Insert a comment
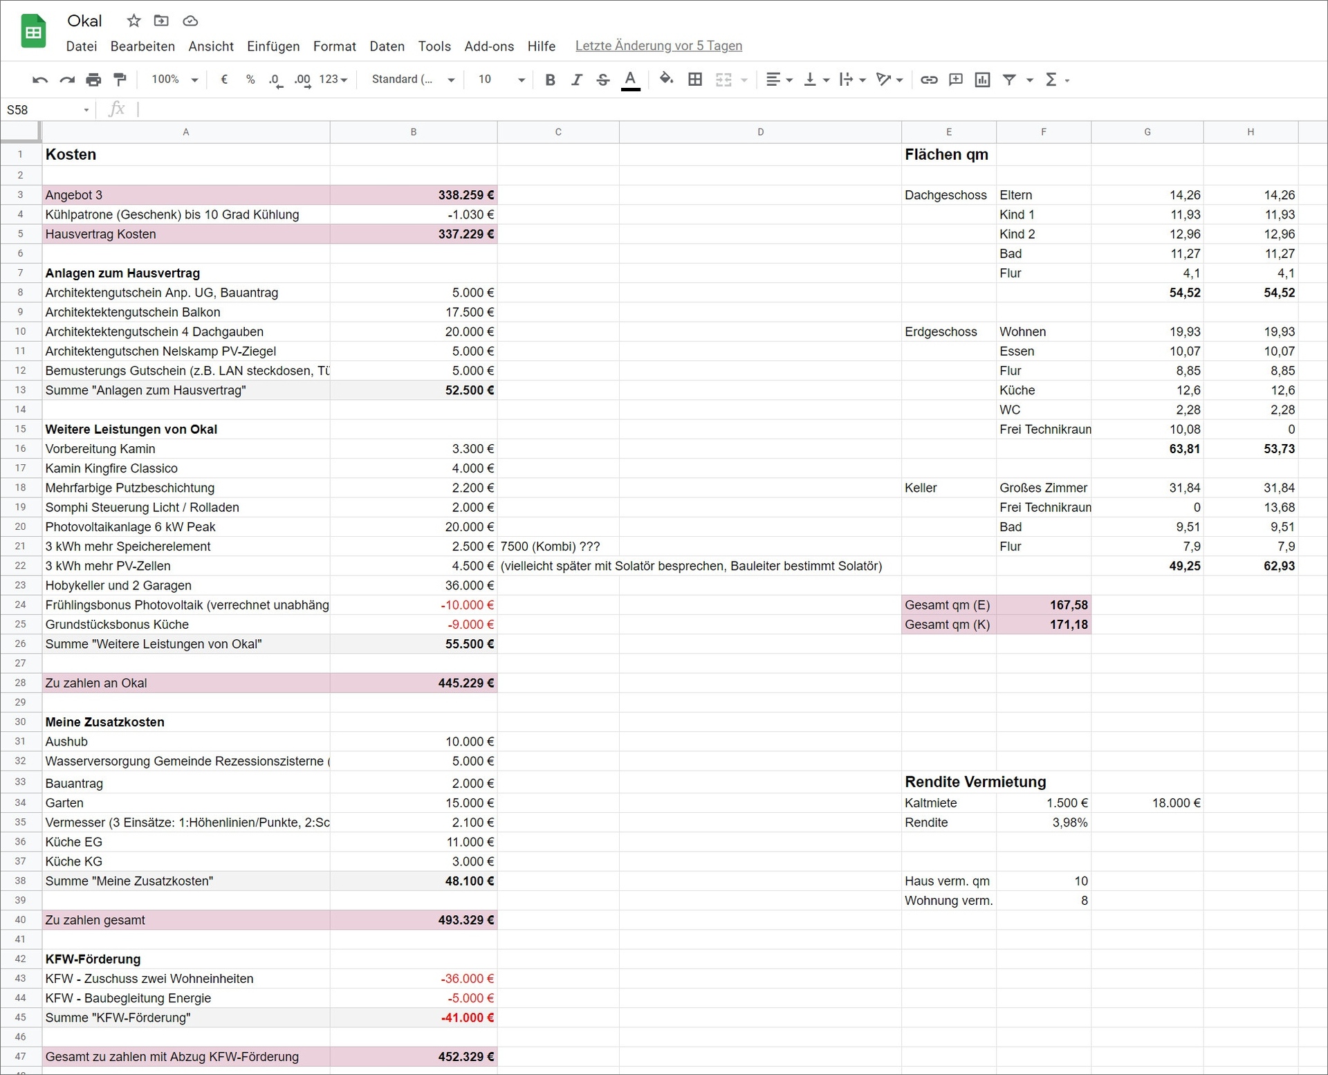The image size is (1328, 1075). tap(956, 80)
